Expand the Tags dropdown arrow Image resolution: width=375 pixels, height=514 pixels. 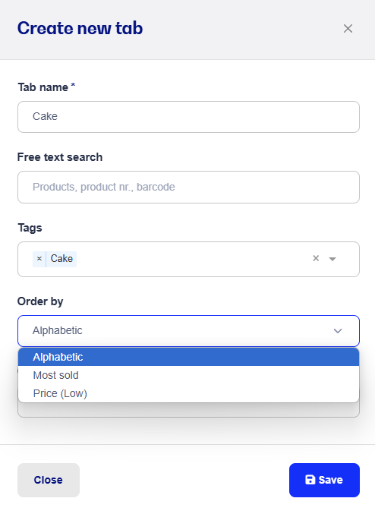(x=332, y=259)
